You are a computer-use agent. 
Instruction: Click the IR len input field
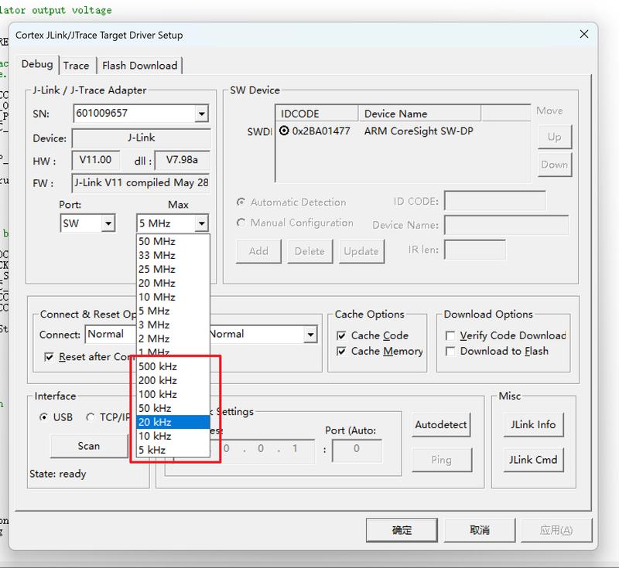[x=475, y=250]
